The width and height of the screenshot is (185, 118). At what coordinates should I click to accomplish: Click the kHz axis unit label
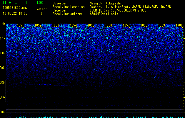click(3, 24)
